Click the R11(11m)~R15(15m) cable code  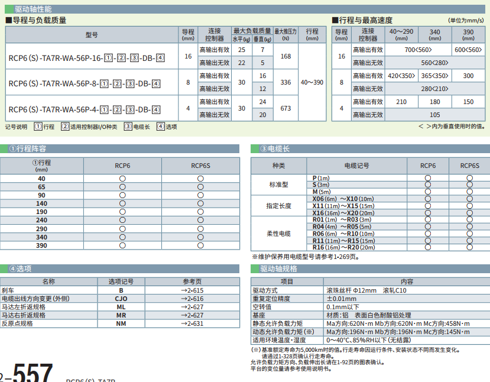click(344, 241)
